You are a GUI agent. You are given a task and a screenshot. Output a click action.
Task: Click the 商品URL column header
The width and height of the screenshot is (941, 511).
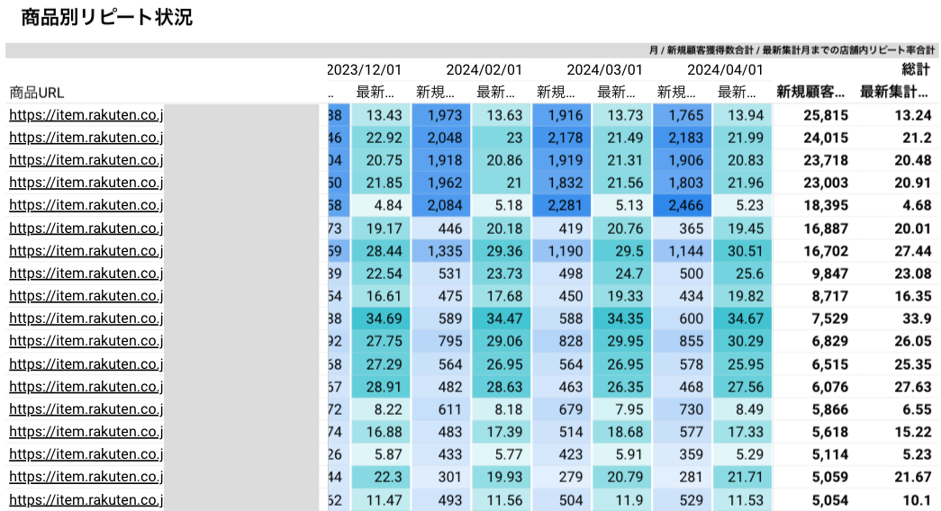pyautogui.click(x=37, y=92)
